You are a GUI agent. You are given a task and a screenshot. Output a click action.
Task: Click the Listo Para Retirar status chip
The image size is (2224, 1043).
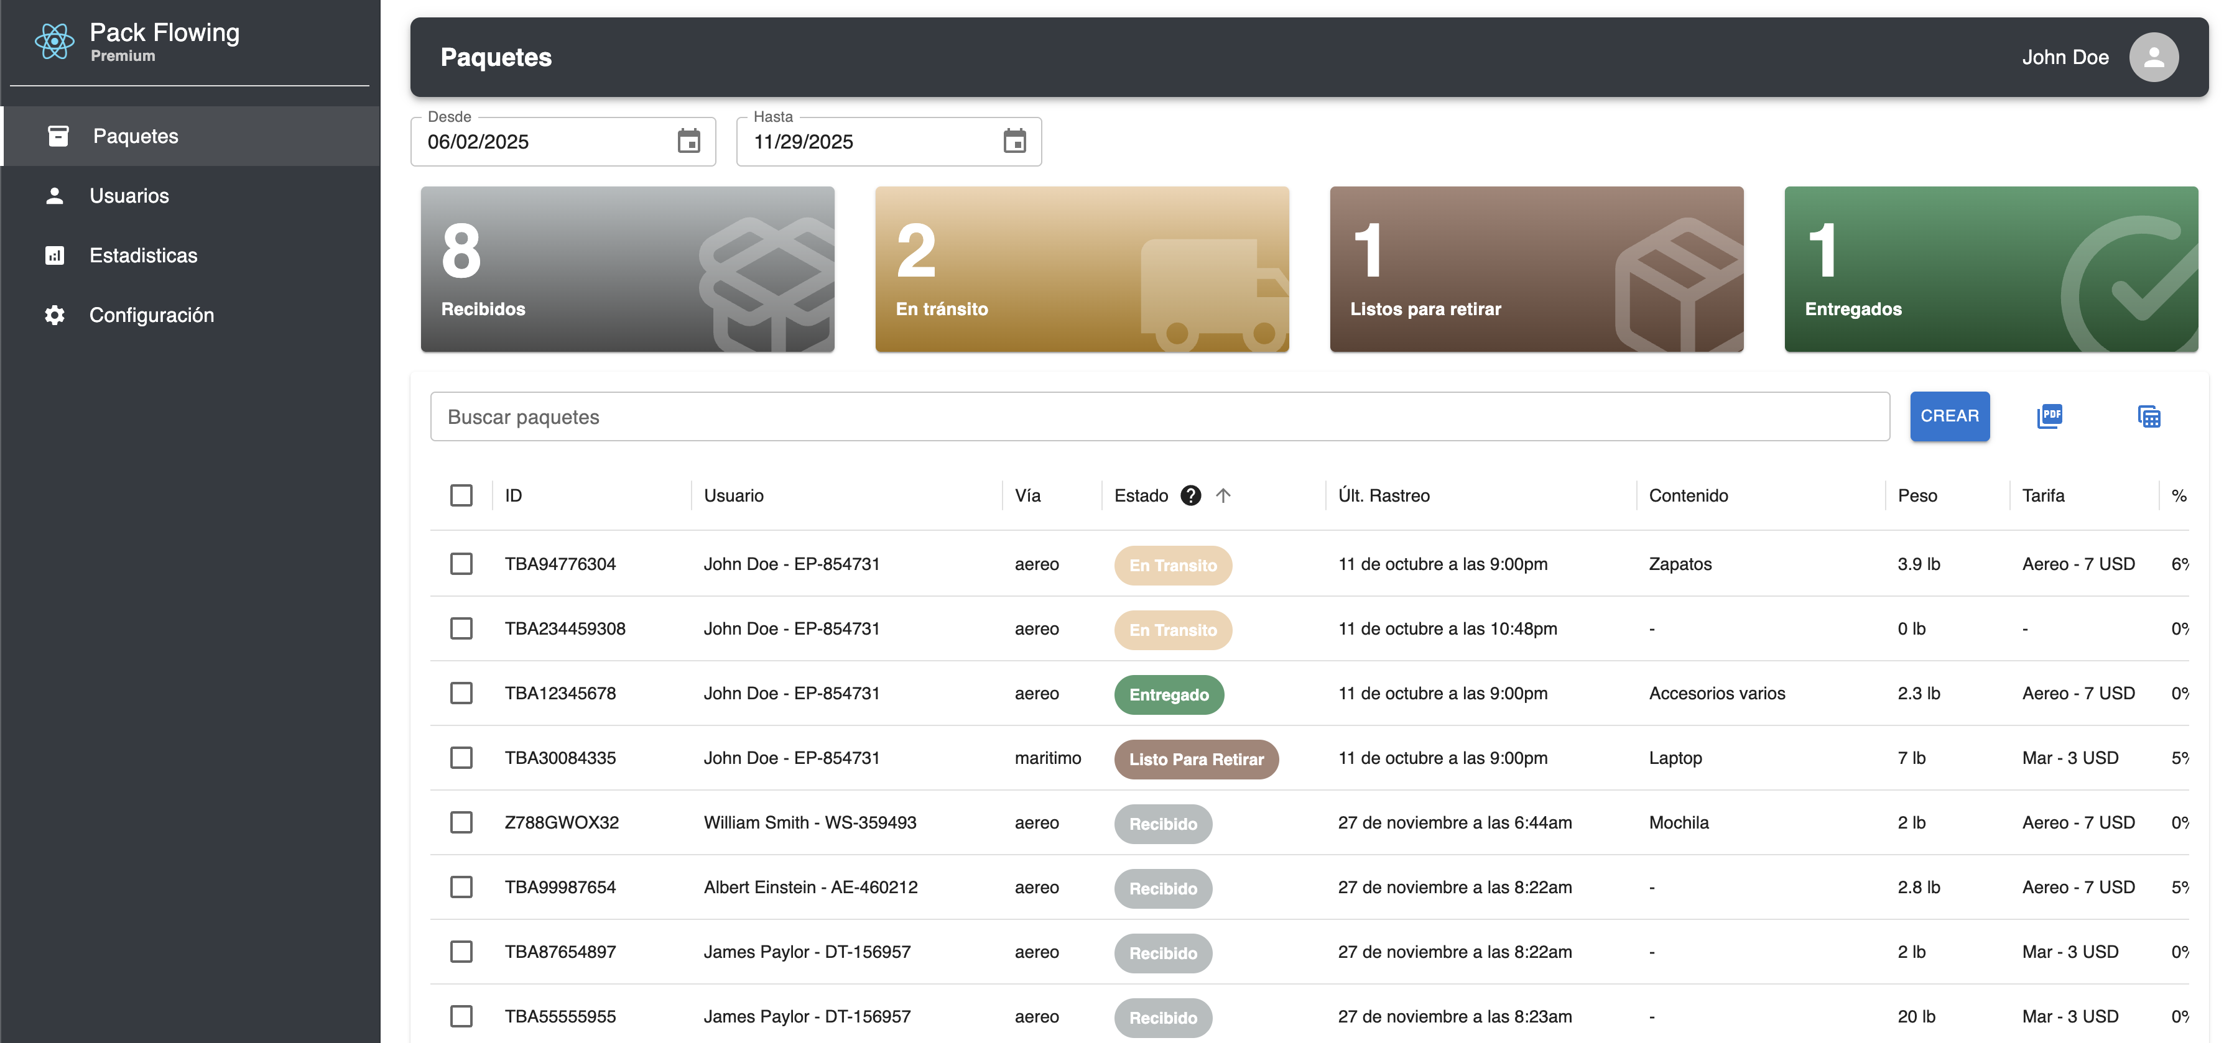(1196, 759)
